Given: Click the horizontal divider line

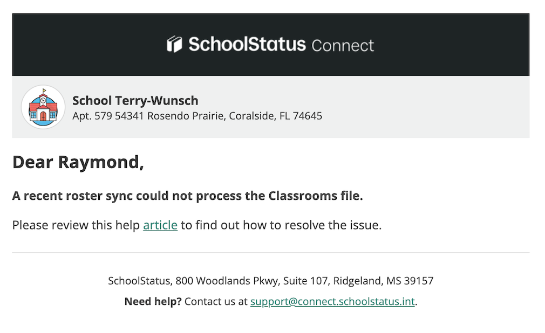Looking at the screenshot, I should point(270,252).
